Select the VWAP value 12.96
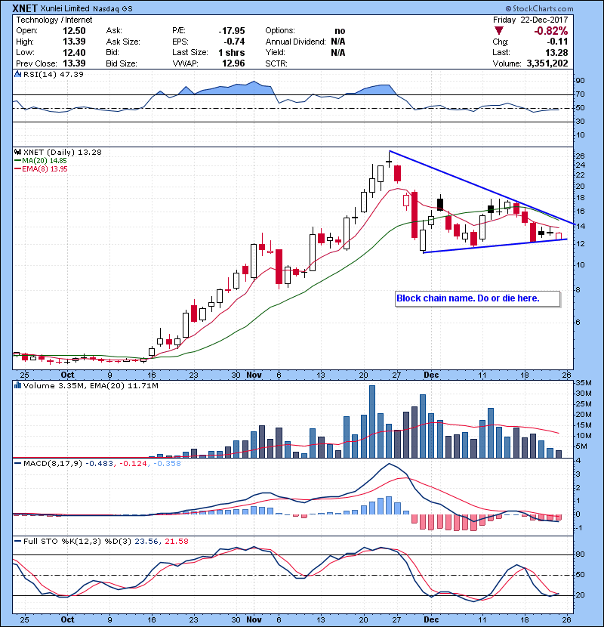604x627 pixels. pyautogui.click(x=233, y=63)
